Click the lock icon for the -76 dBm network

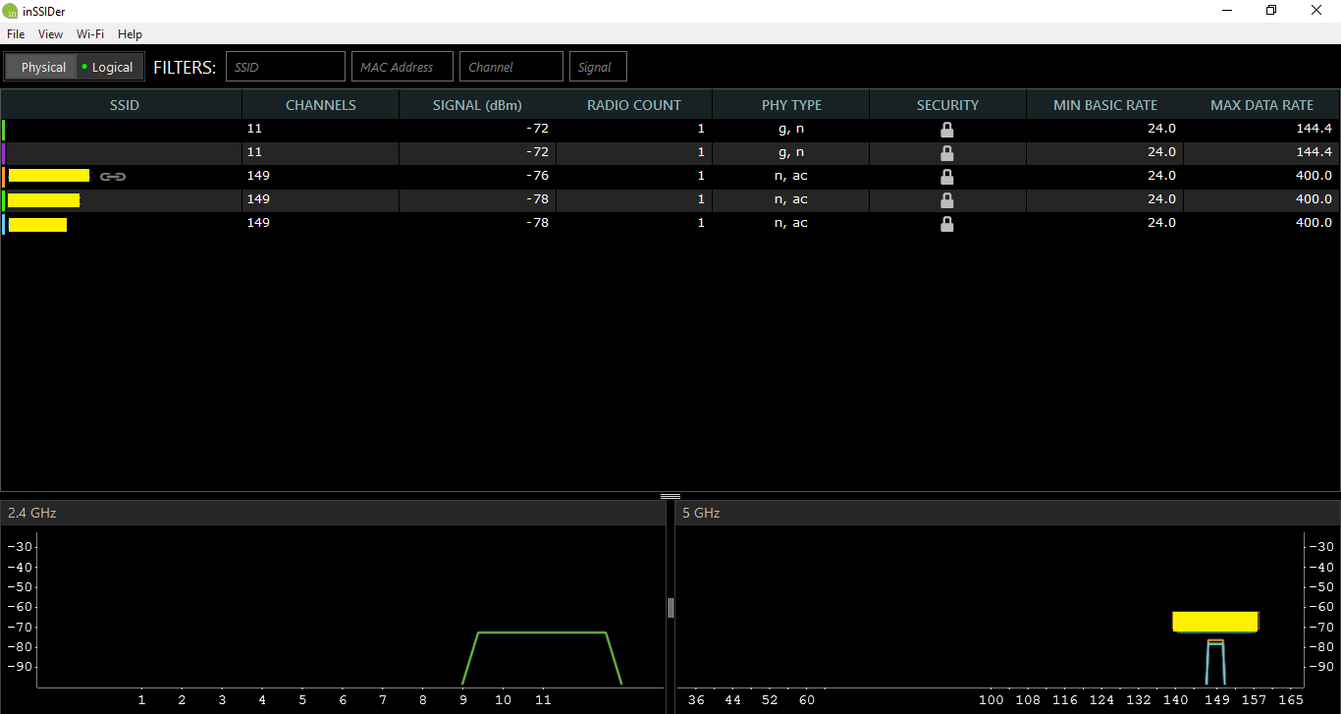(946, 177)
